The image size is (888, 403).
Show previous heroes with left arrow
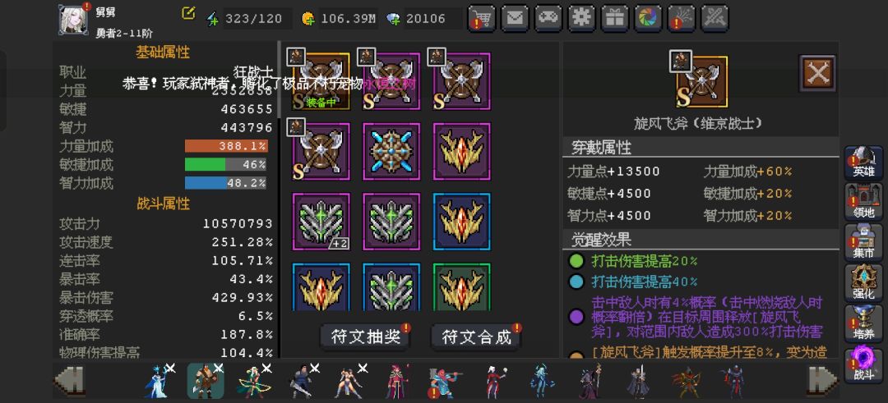click(70, 380)
